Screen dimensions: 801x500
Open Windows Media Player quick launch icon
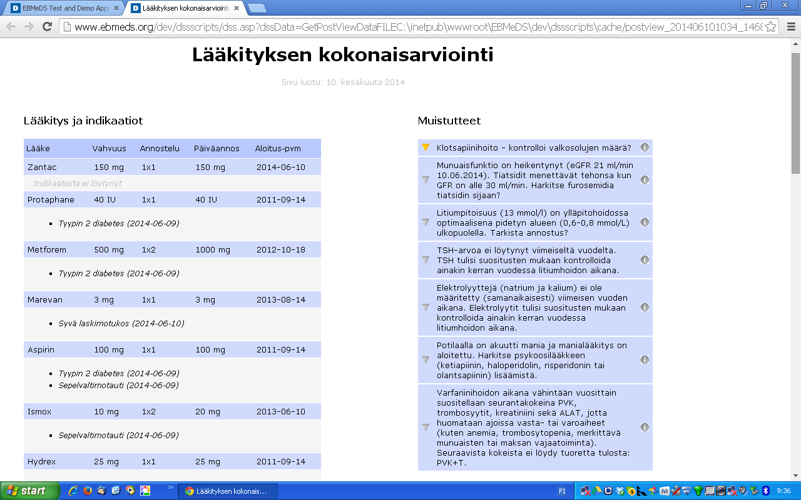(130, 491)
